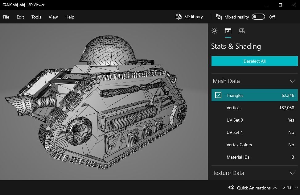Click the × 1.0 speed value
Screen dimensions: 300x195
pos(288,188)
